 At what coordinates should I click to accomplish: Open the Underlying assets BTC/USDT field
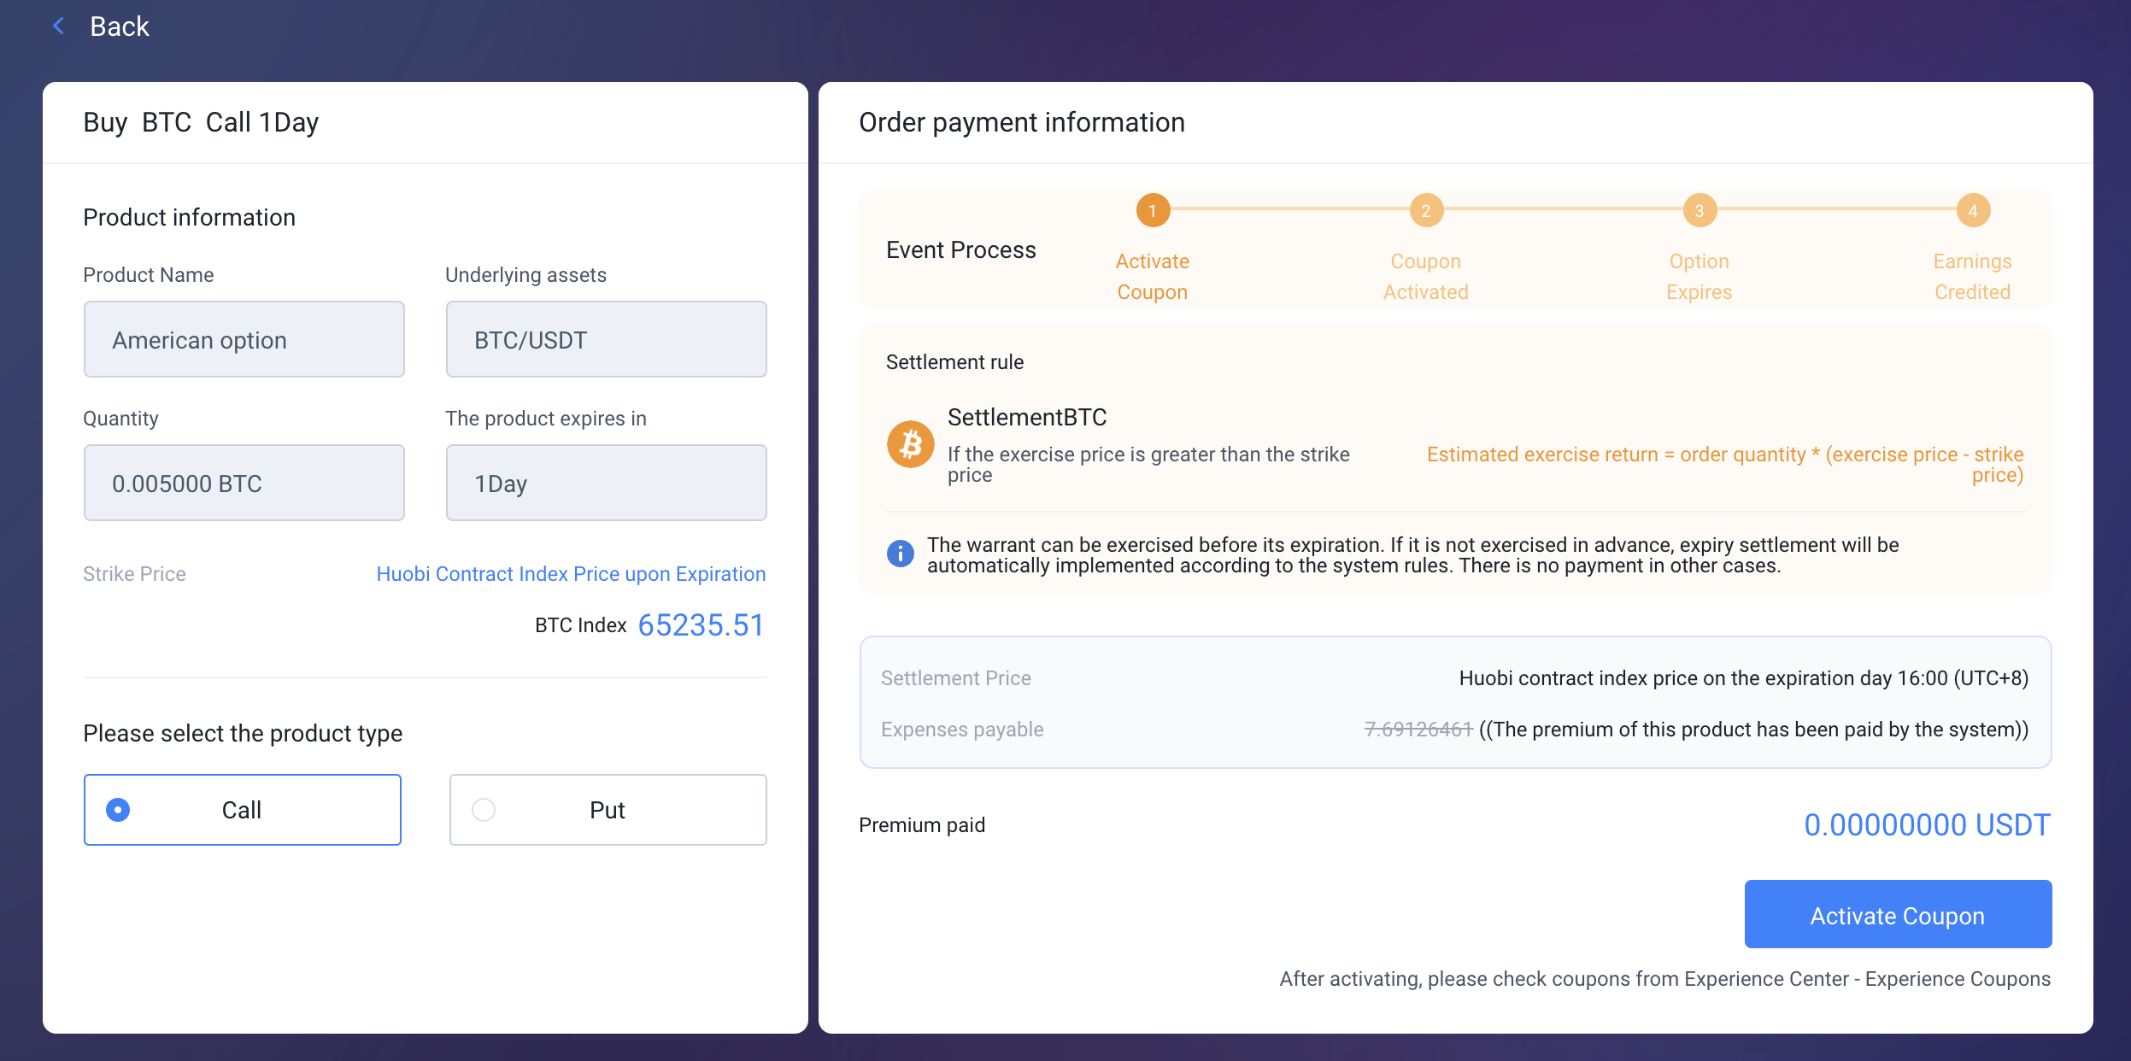point(606,339)
